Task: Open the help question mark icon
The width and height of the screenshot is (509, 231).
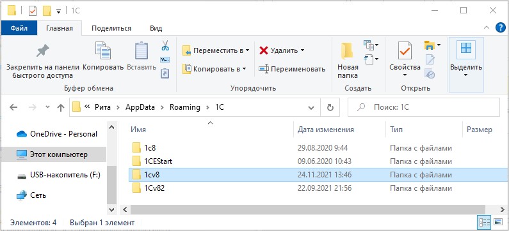Action: [x=501, y=27]
